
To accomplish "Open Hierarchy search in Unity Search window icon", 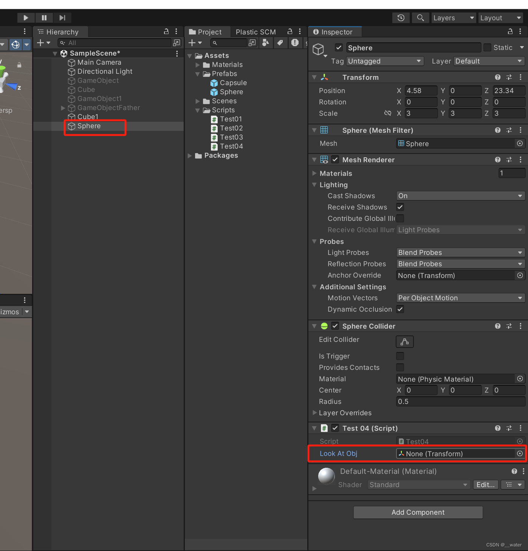I will pyautogui.click(x=177, y=43).
